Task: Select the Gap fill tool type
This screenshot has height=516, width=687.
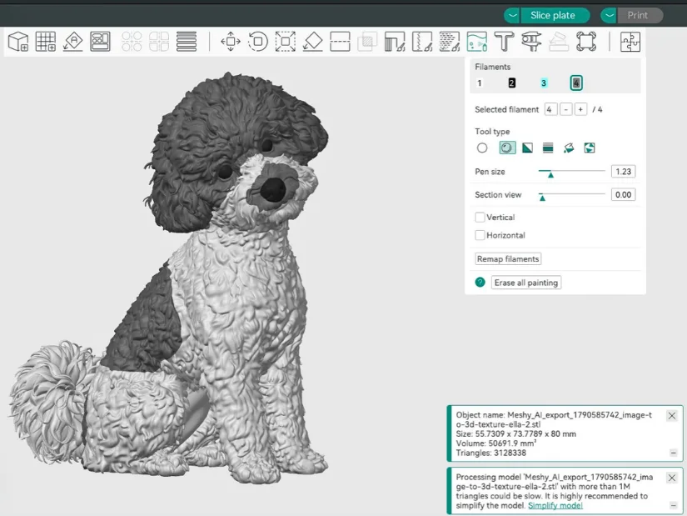Action: 590,148
